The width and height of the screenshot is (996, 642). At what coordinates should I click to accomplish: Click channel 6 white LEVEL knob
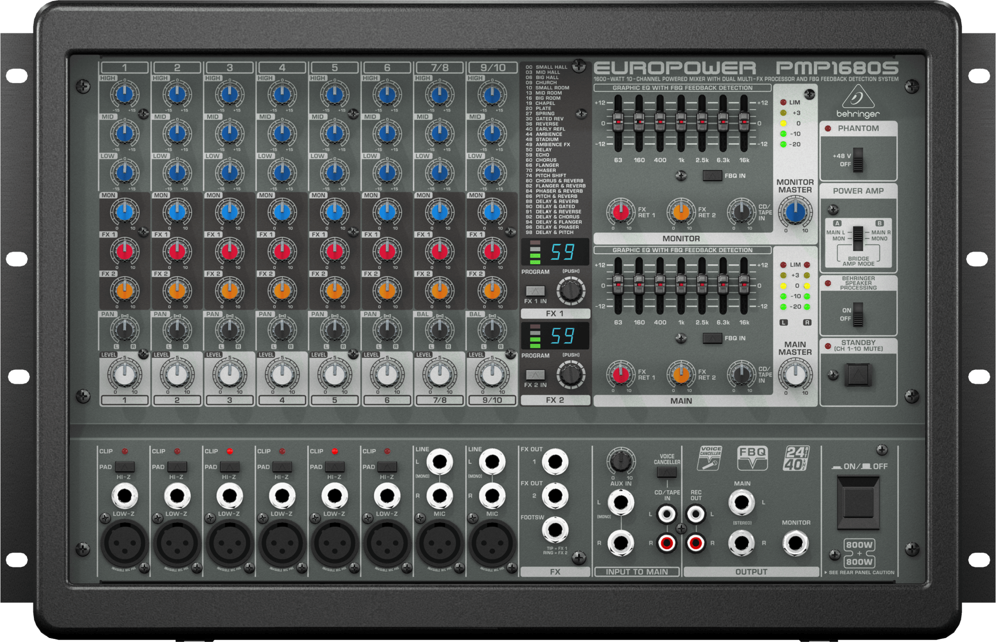pos(387,375)
